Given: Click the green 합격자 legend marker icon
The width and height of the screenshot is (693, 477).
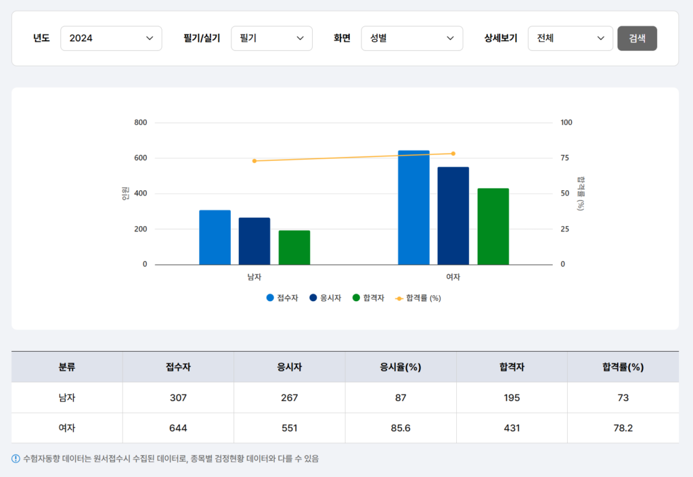Looking at the screenshot, I should point(357,297).
